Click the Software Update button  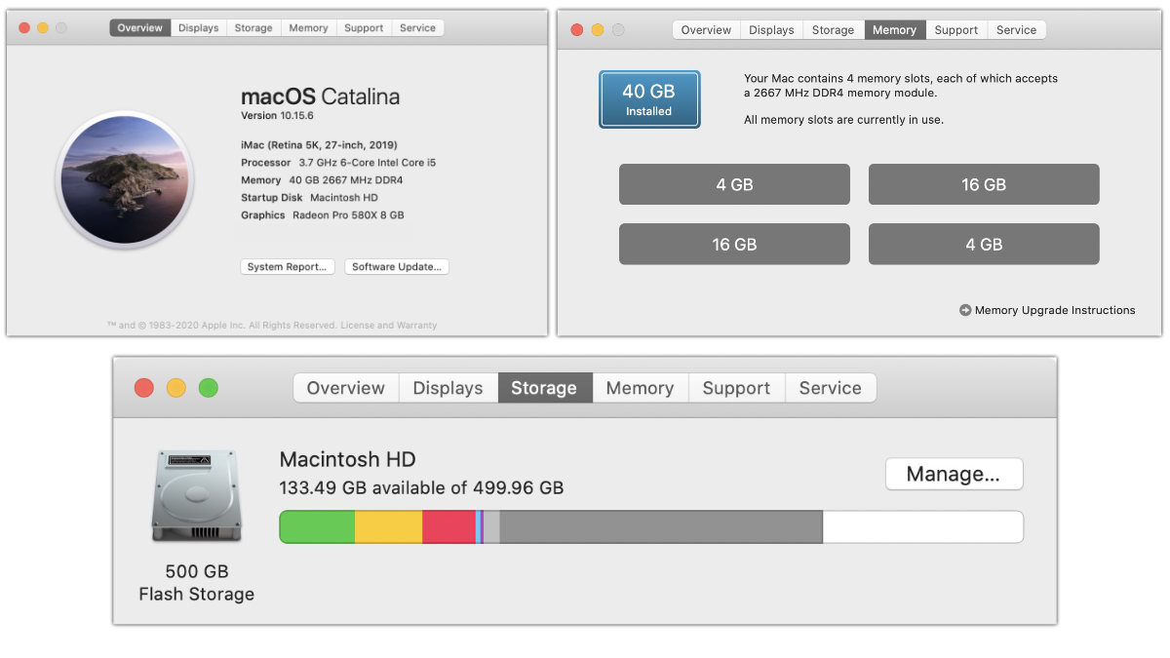pyautogui.click(x=397, y=267)
